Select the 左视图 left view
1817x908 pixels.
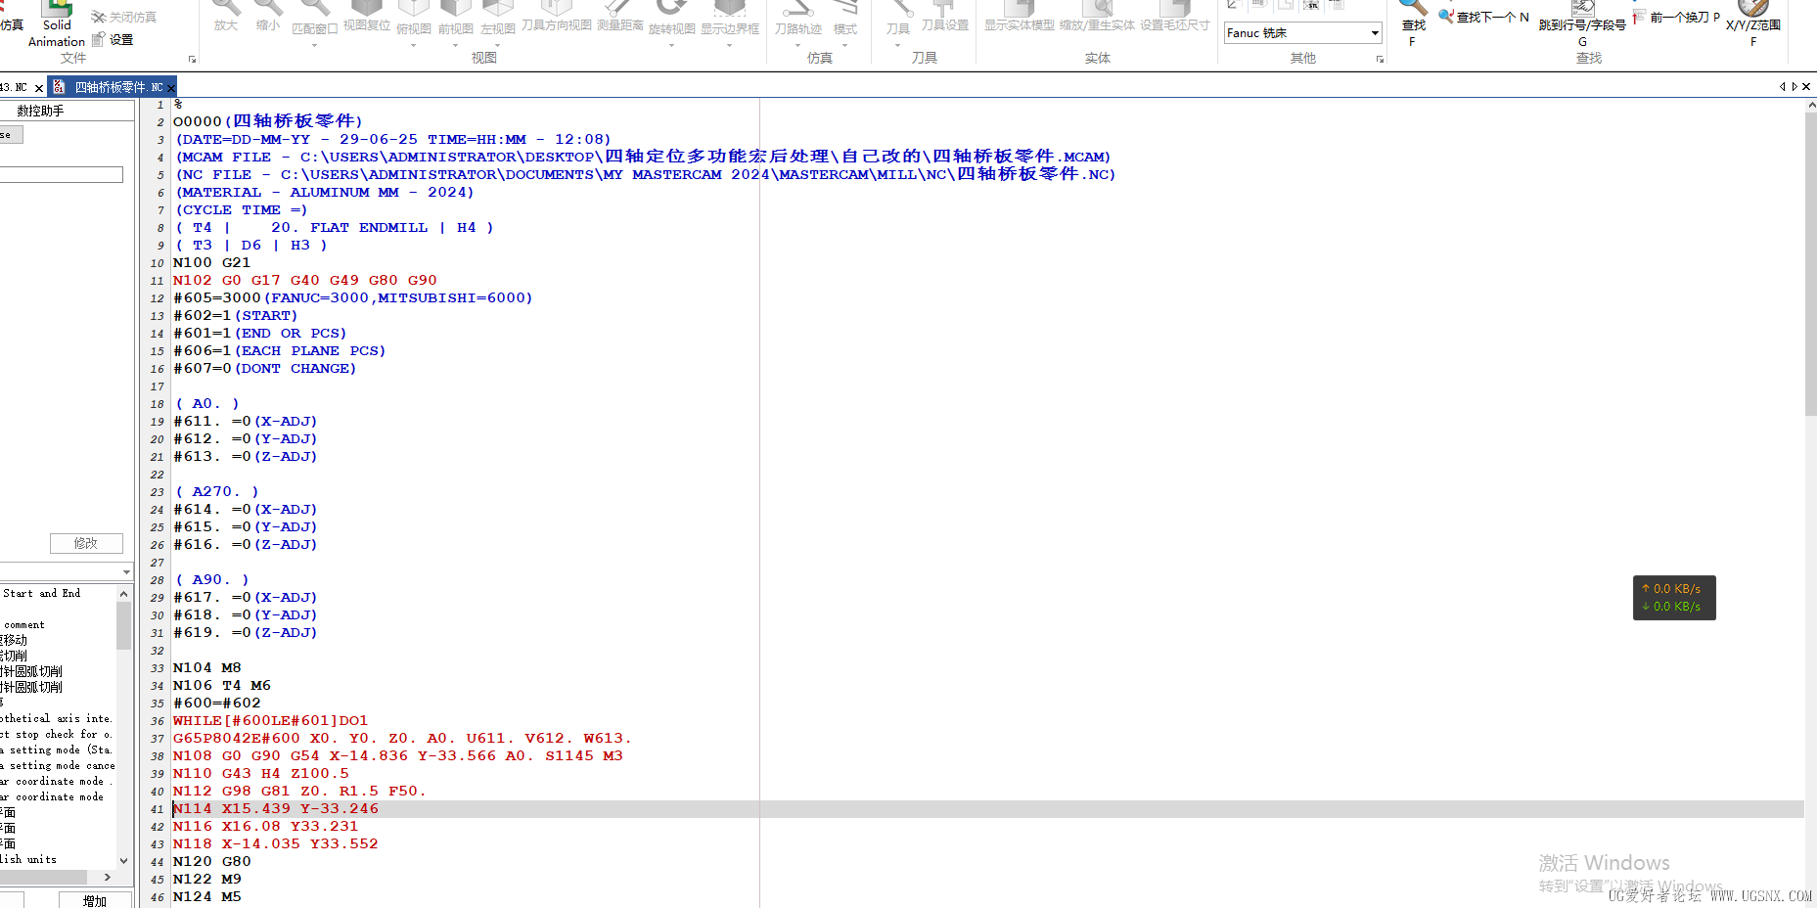pos(497,18)
